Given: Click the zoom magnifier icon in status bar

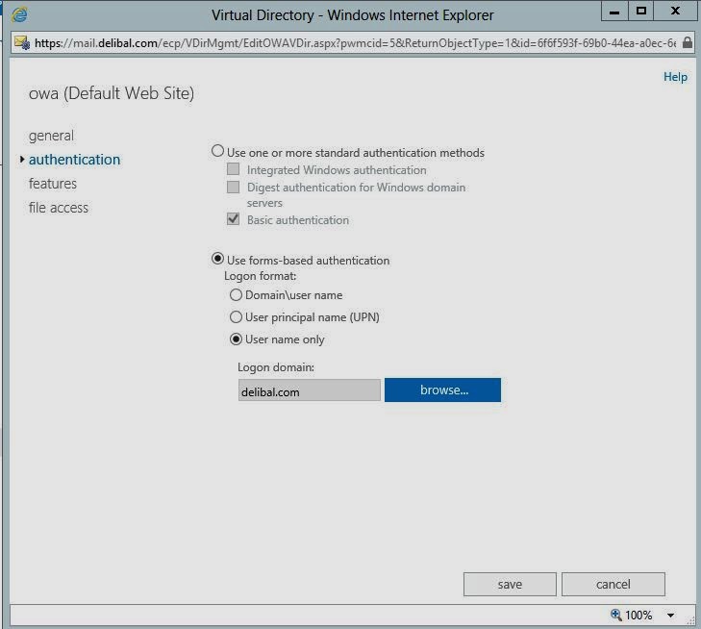Looking at the screenshot, I should 615,615.
